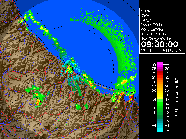186x139 pixels.
Task: Click the '---' legend label
Action: pos(166,64)
